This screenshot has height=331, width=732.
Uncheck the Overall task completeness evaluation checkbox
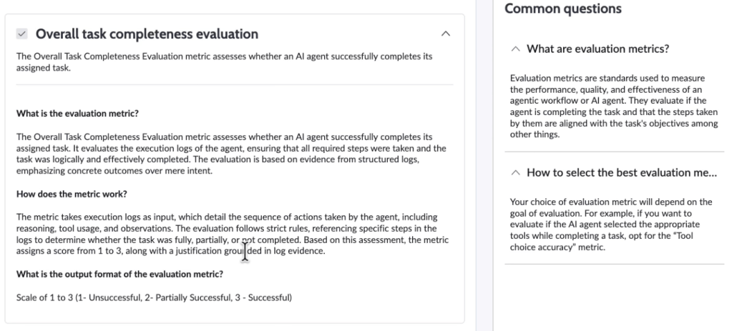[22, 34]
